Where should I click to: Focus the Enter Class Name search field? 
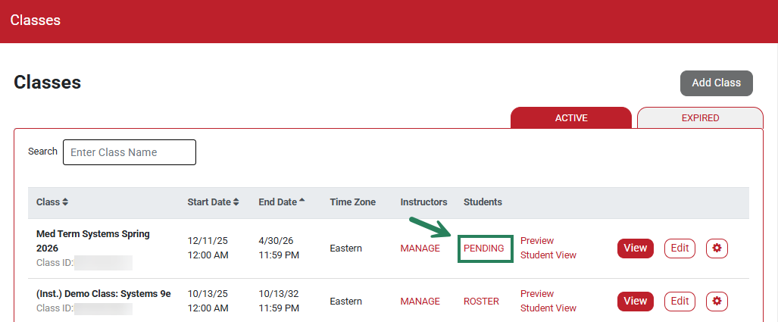pyautogui.click(x=130, y=152)
